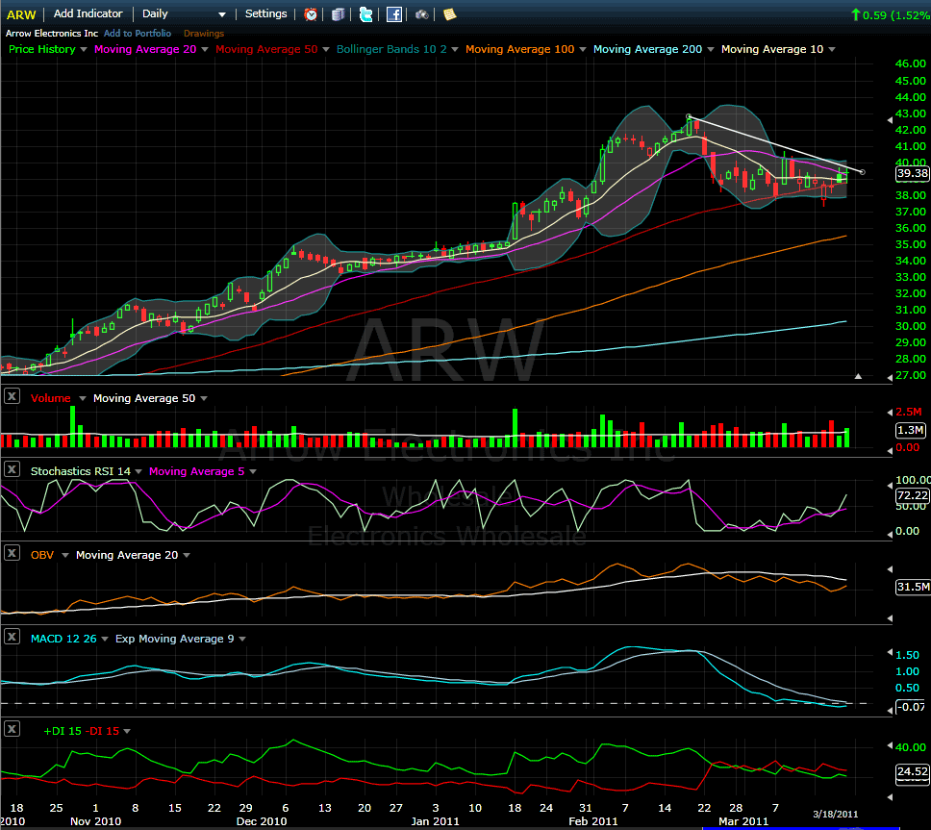The height and width of the screenshot is (830, 931).
Task: Open the database stack icon
Action: [338, 14]
